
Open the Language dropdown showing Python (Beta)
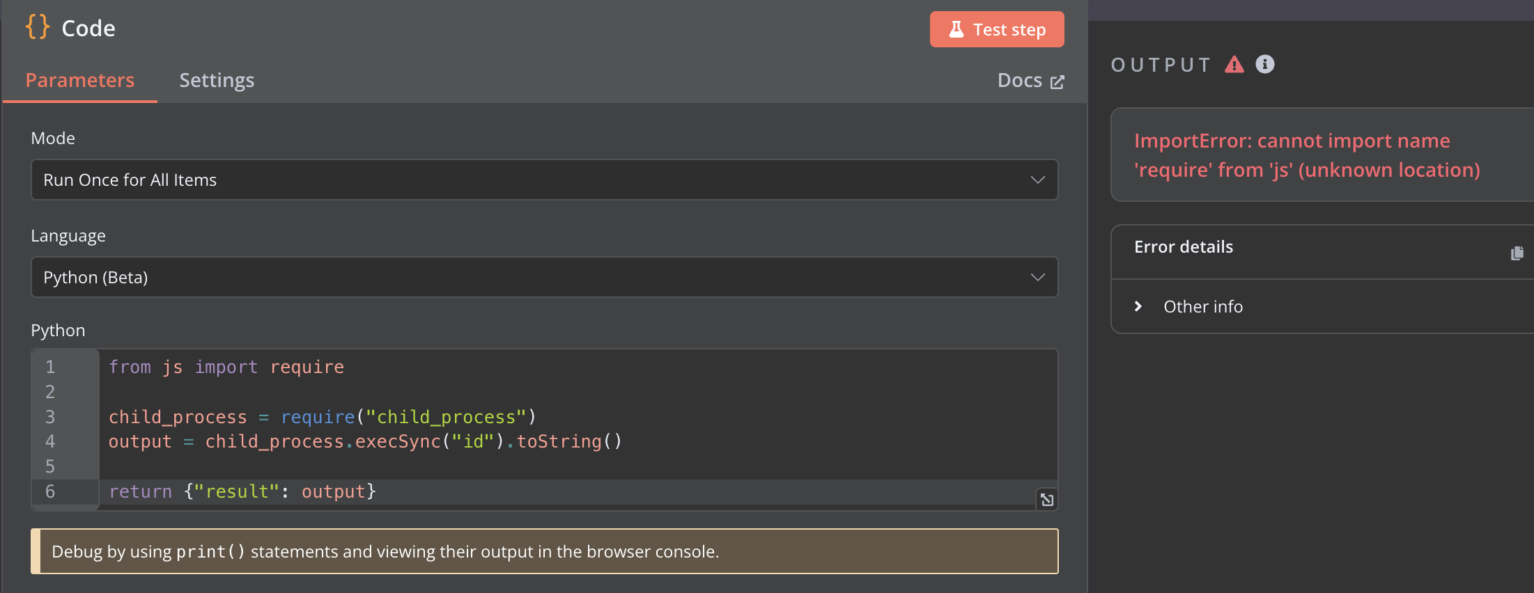tap(544, 277)
